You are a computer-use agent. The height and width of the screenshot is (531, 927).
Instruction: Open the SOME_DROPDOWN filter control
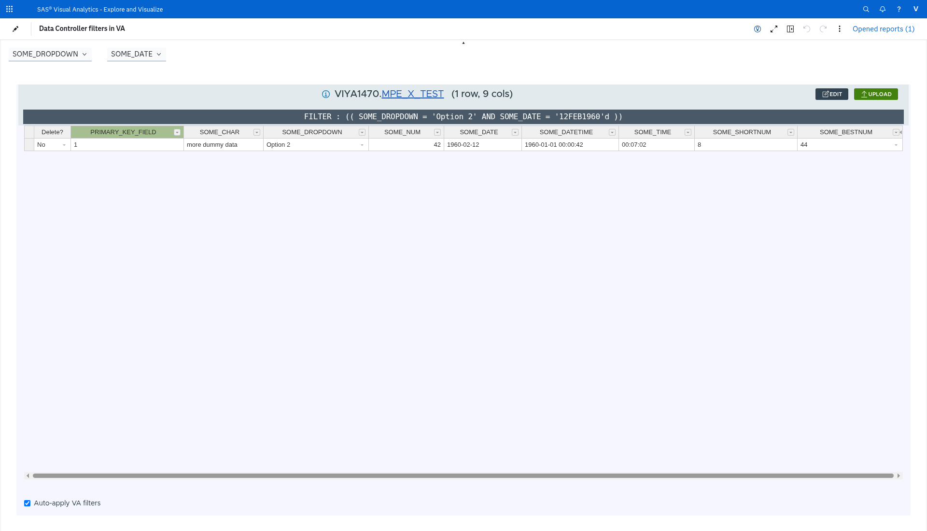point(50,54)
